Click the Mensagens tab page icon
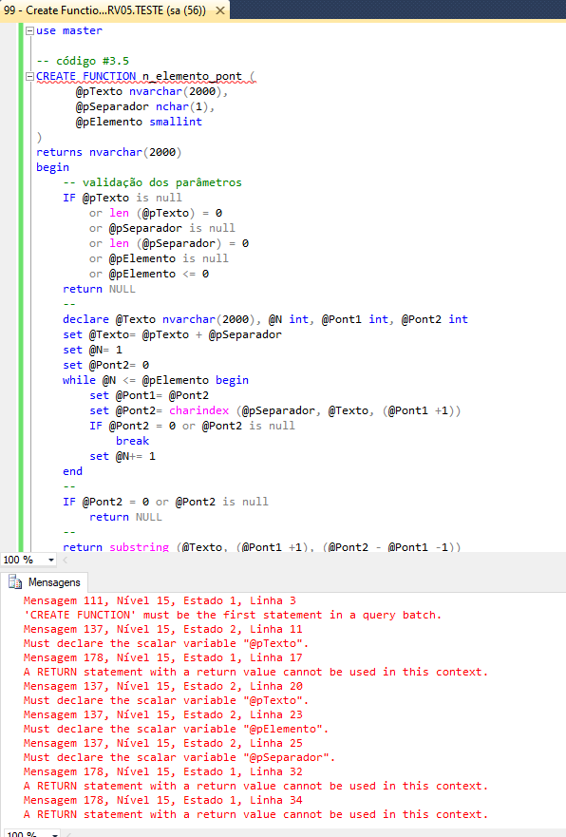 coord(15,582)
